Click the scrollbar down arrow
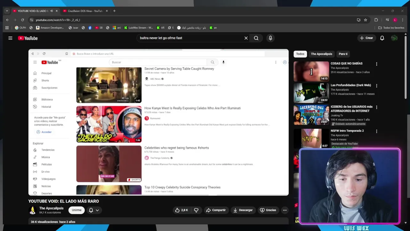 [406, 223]
